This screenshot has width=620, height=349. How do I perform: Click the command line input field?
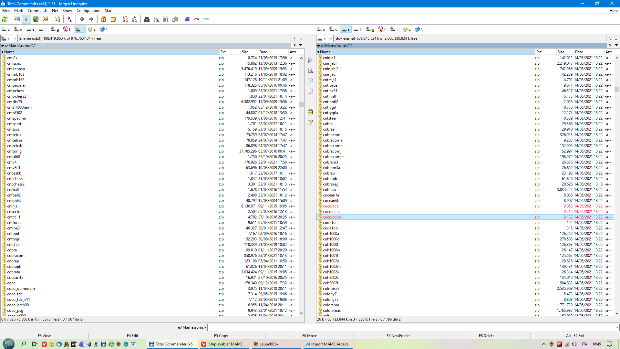[410, 327]
